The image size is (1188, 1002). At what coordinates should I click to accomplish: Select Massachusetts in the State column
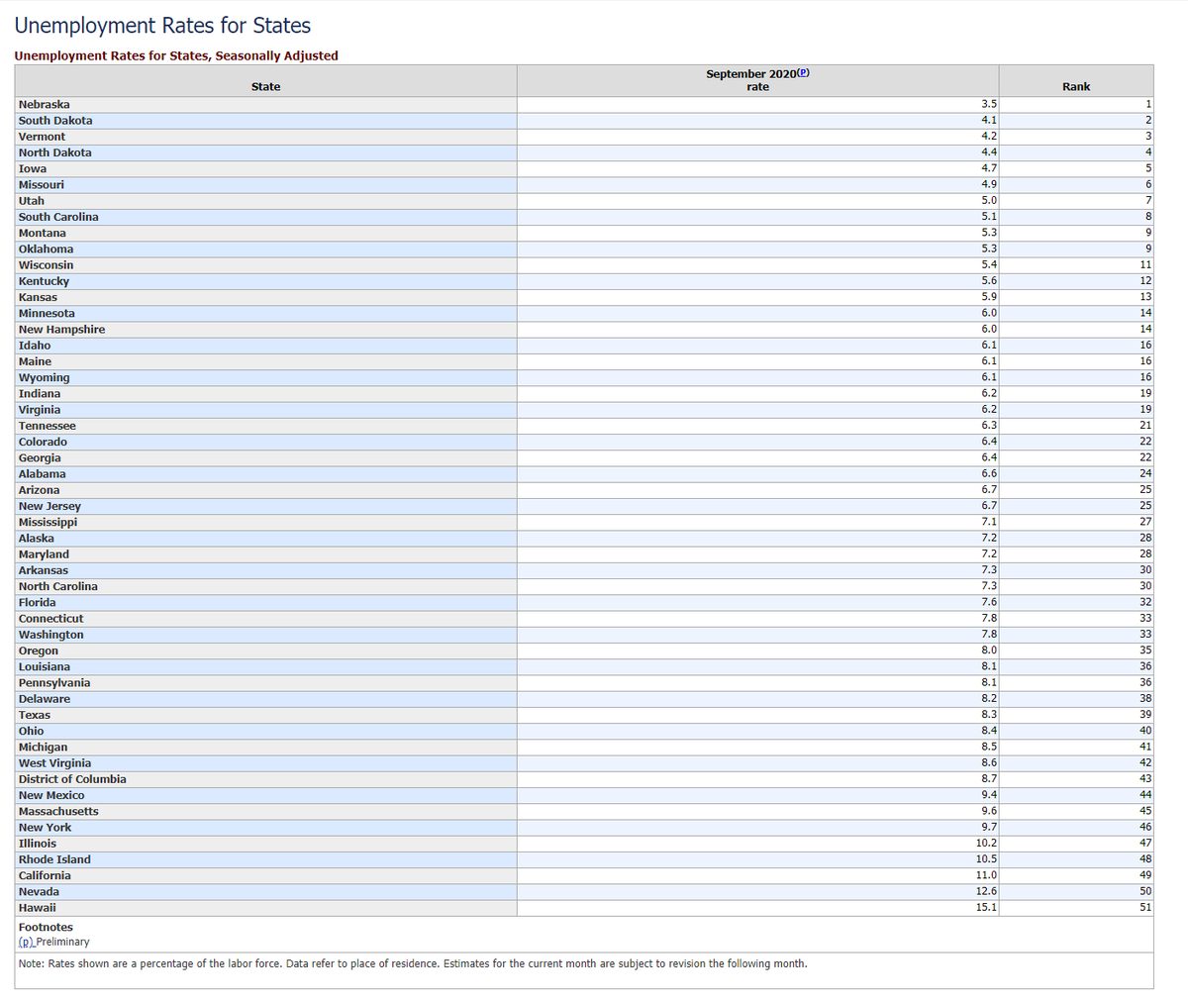coord(58,811)
